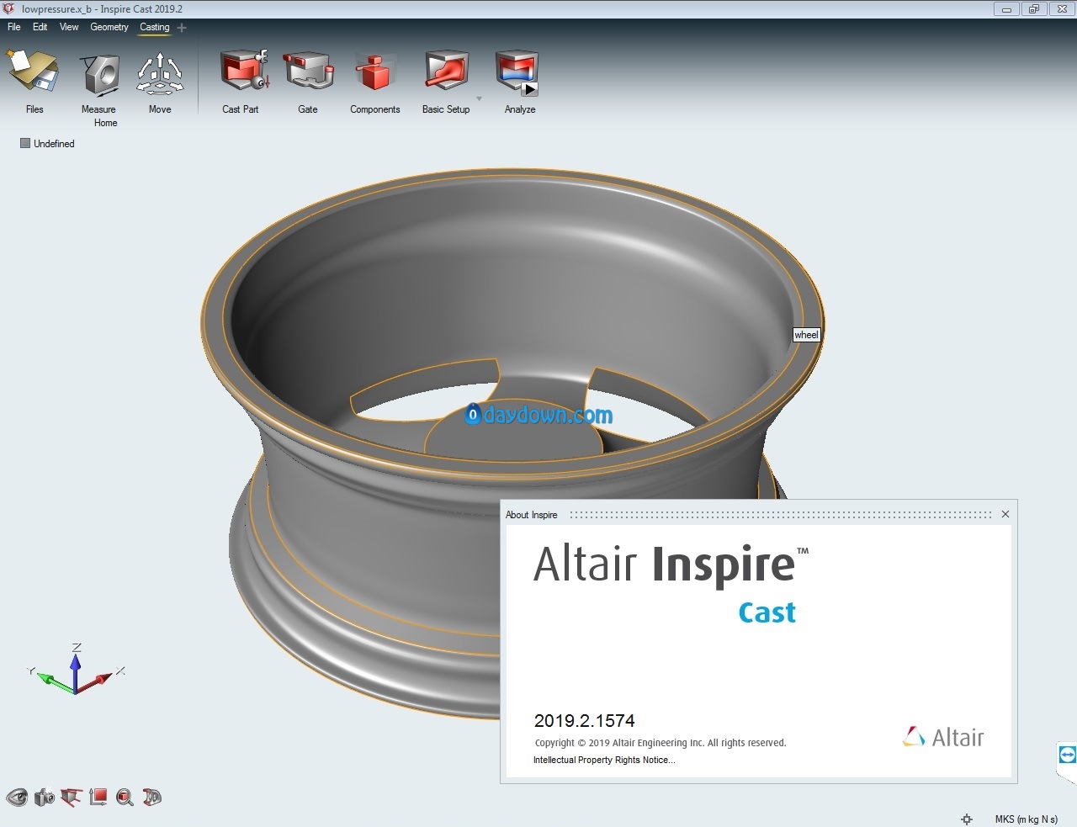This screenshot has height=827, width=1077.
Task: Click the version number 2019.2.1574
Action: [x=584, y=721]
